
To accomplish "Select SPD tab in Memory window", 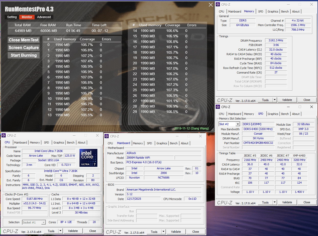I will [260, 11].
